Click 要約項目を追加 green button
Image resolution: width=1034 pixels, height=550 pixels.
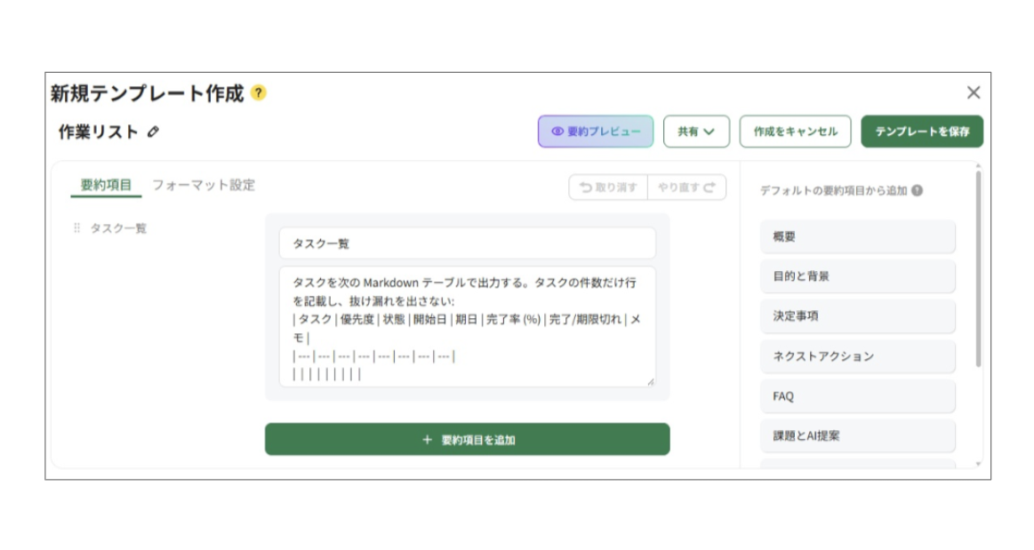click(x=467, y=439)
